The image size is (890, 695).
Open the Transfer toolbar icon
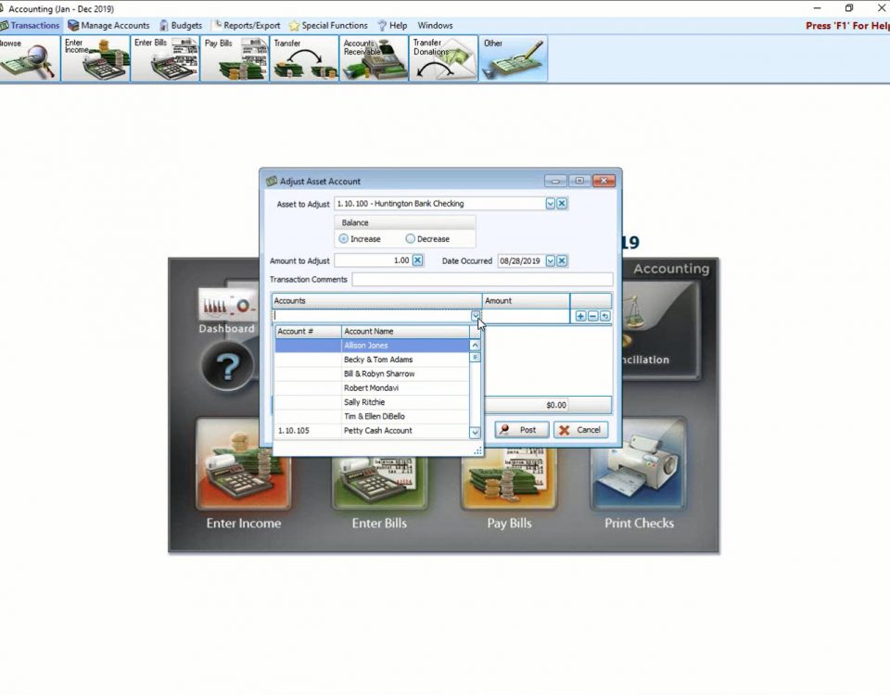coord(303,59)
